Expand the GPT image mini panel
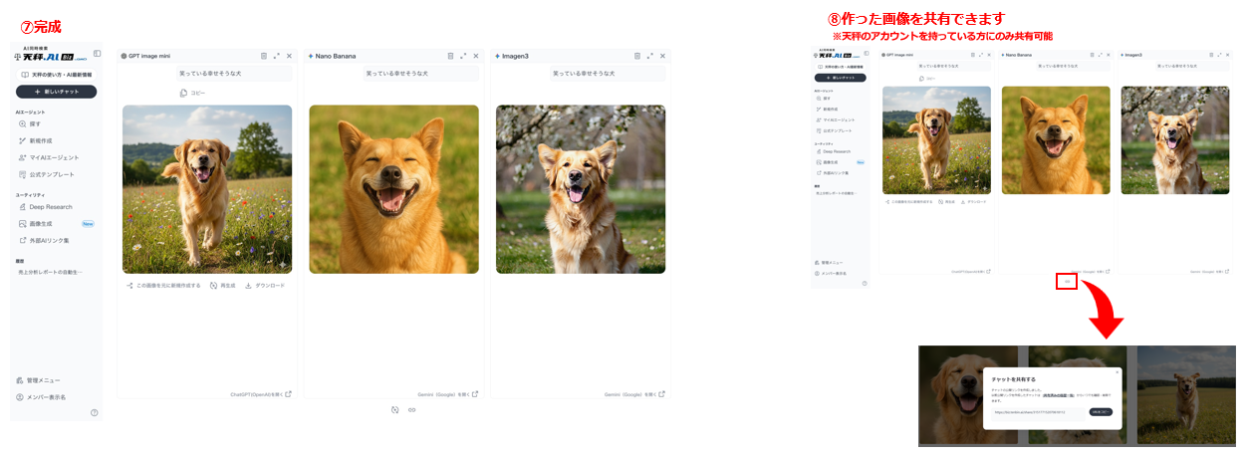1246x458 pixels. 276,56
